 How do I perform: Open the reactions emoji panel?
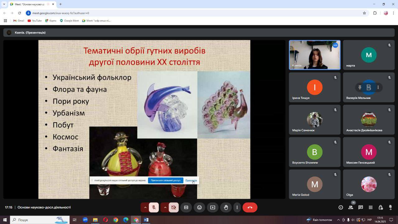point(199,208)
